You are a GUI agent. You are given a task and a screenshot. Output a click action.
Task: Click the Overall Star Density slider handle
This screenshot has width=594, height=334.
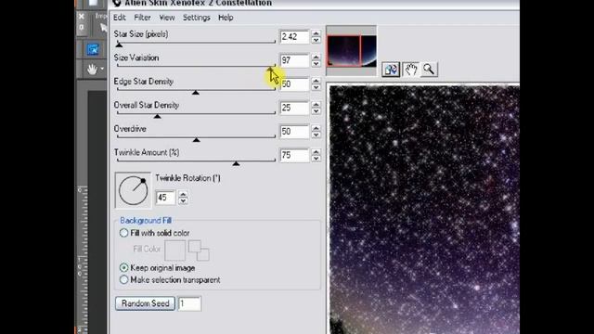157,116
